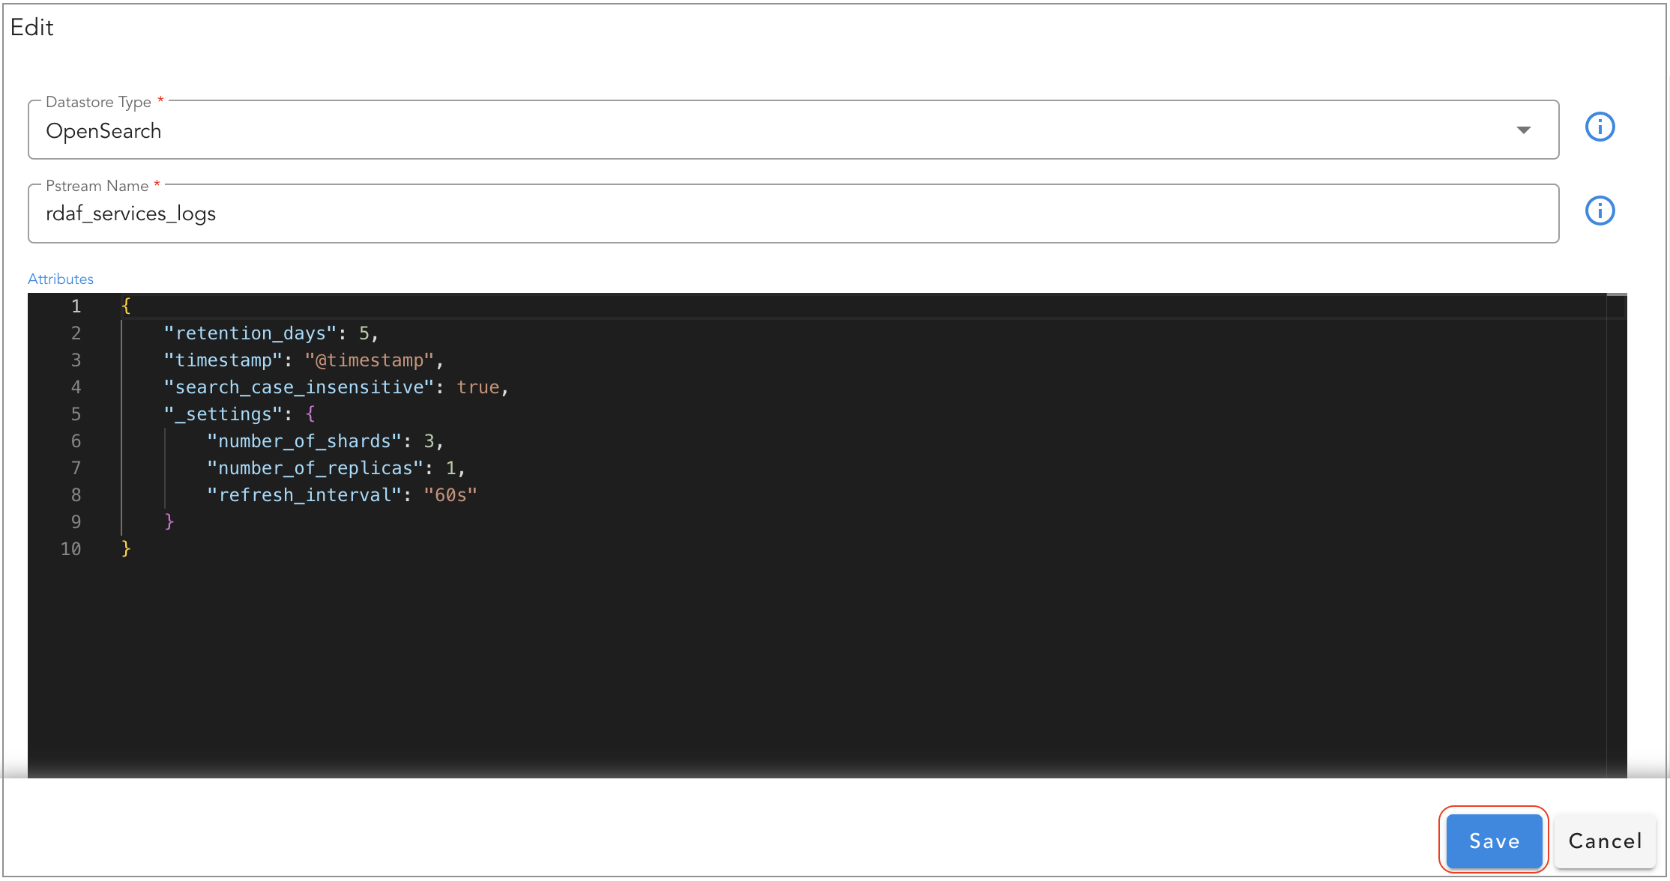Viewport: 1670px width, 881px height.
Task: Click the Save button
Action: 1493,841
